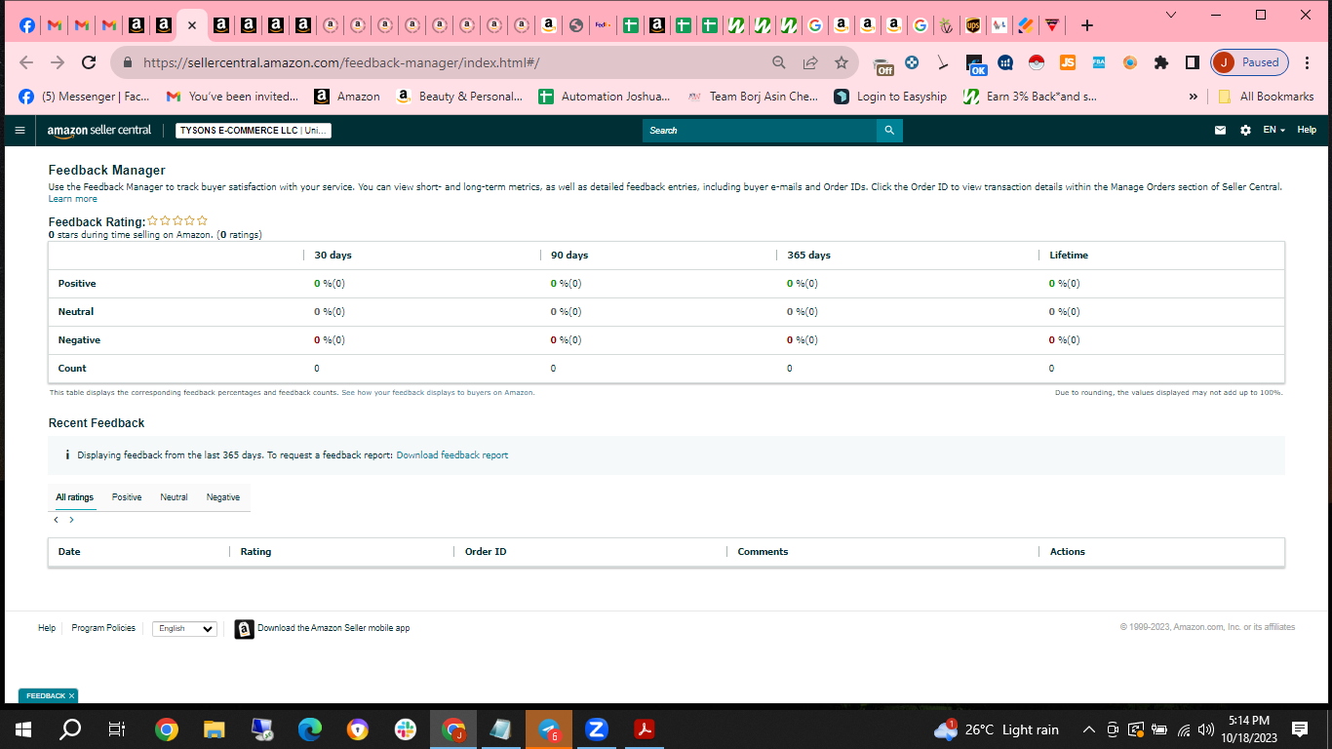View site information lock icon
This screenshot has height=749, width=1332.
[127, 62]
